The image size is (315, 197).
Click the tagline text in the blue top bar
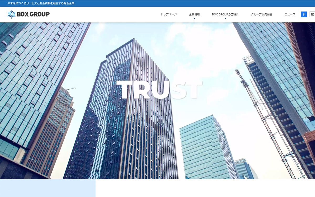(x=41, y=3)
